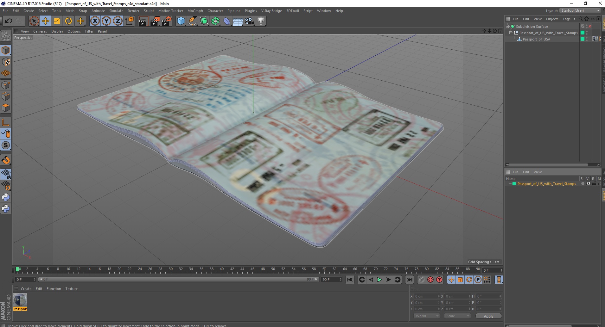Switch to Texture mode
Screen dimensions: 605x327
[x=6, y=62]
